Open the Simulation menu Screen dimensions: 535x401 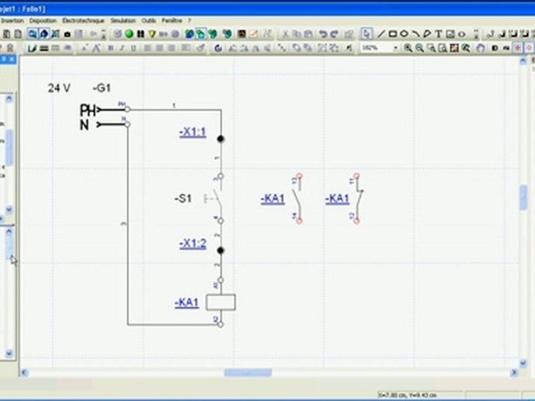tap(123, 21)
